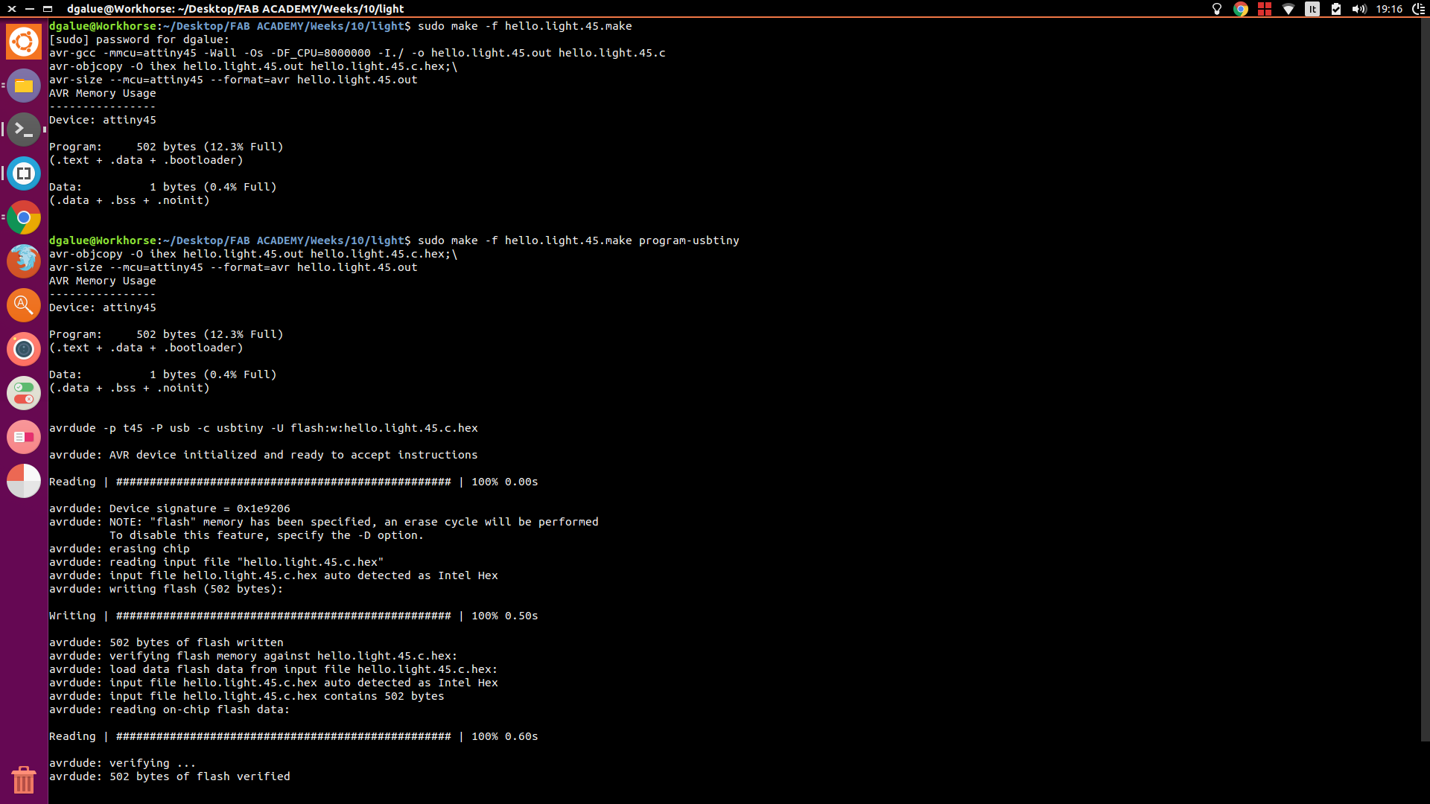Launch Firefox from the dock
Image resolution: width=1430 pixels, height=804 pixels.
point(24,261)
